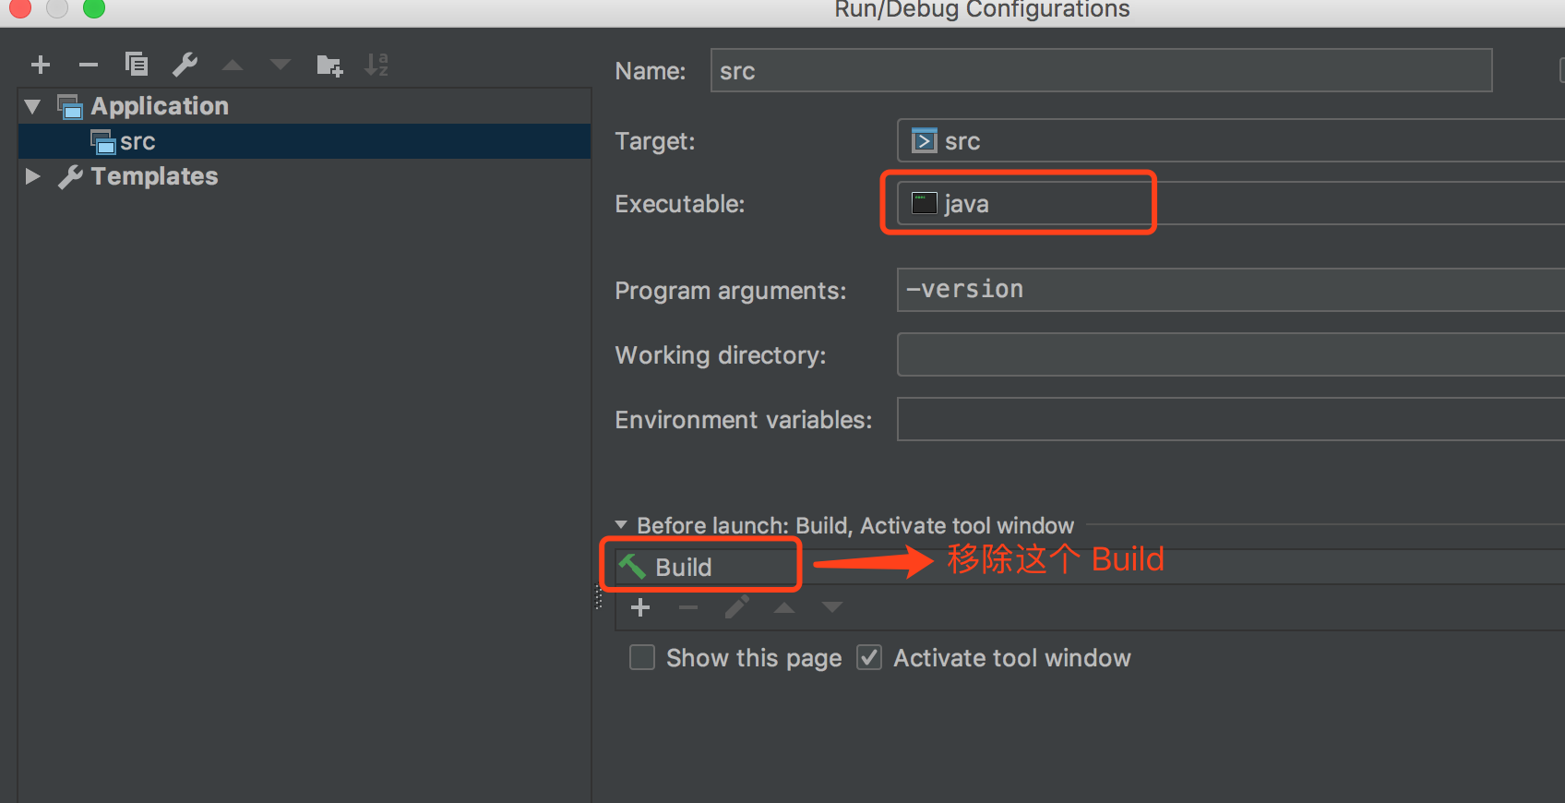1565x803 pixels.
Task: Add a new configuration with the plus icon
Action: 41,65
